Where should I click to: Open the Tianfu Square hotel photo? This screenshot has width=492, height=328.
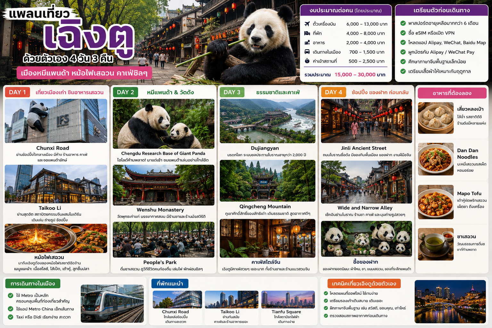(288, 299)
